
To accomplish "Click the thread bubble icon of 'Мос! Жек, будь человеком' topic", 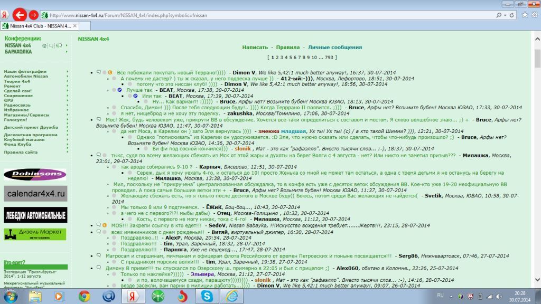I will 99,120.
